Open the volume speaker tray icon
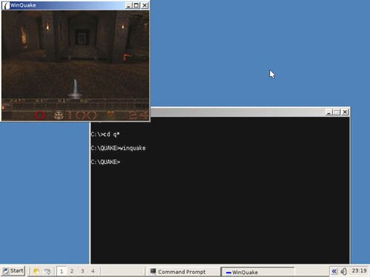Image resolution: width=370 pixels, height=277 pixels. coord(343,271)
